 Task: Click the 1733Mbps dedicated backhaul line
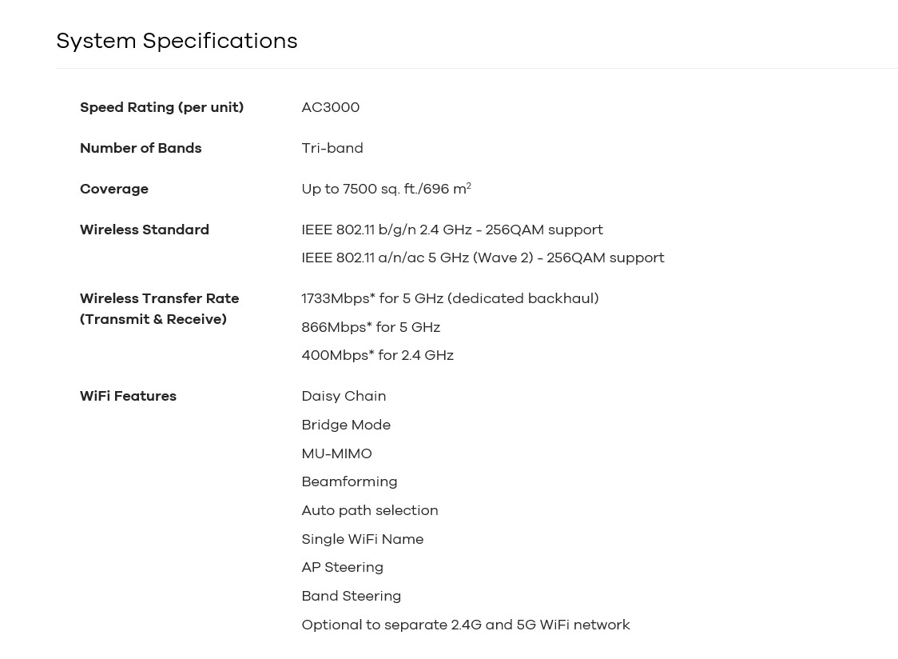click(450, 299)
